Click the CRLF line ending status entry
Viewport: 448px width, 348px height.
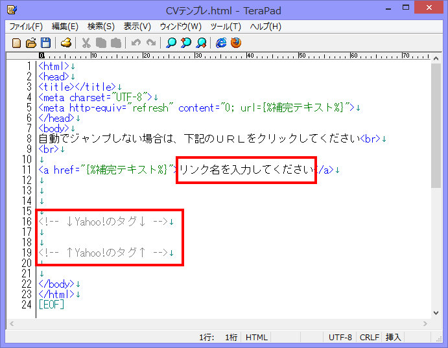click(369, 338)
